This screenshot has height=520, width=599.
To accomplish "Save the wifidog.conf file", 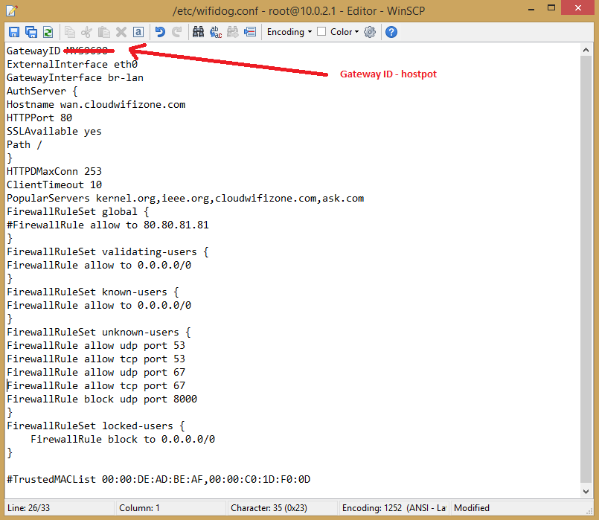I will coord(13,32).
